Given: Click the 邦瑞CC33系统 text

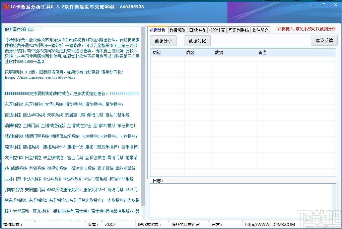Looking at the screenshot, I should click(122, 179).
